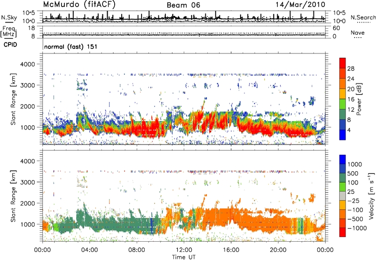
Task: Click "Slant Range [km]" label of velocity panel
Action: pos(13,196)
